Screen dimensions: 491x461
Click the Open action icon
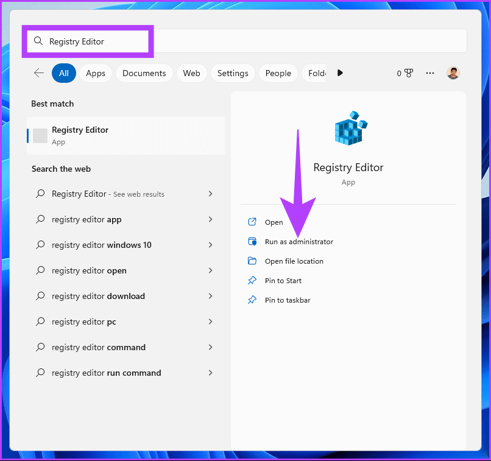[252, 222]
